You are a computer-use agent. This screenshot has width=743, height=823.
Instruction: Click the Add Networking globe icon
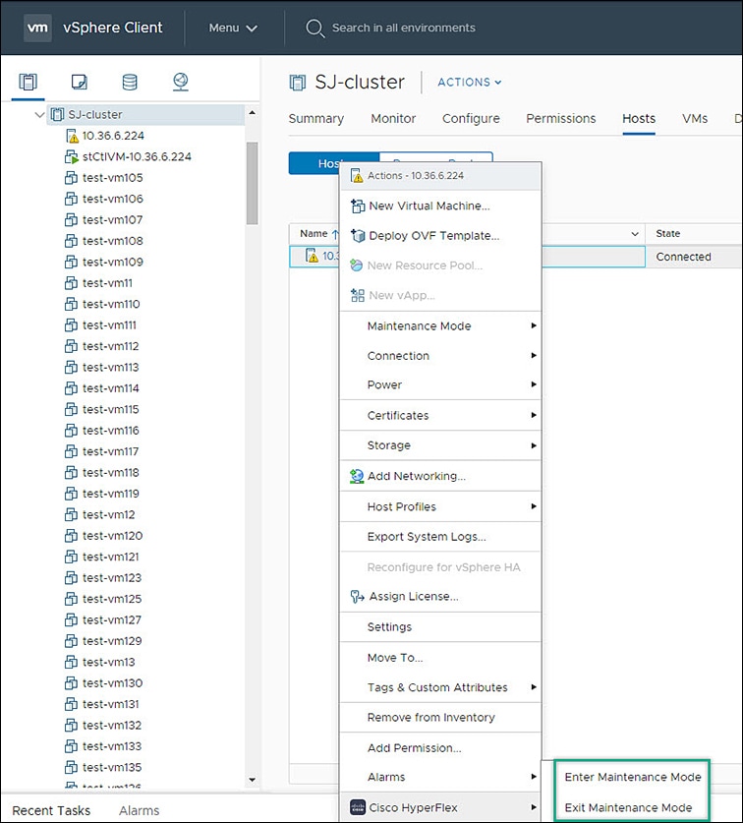point(357,476)
